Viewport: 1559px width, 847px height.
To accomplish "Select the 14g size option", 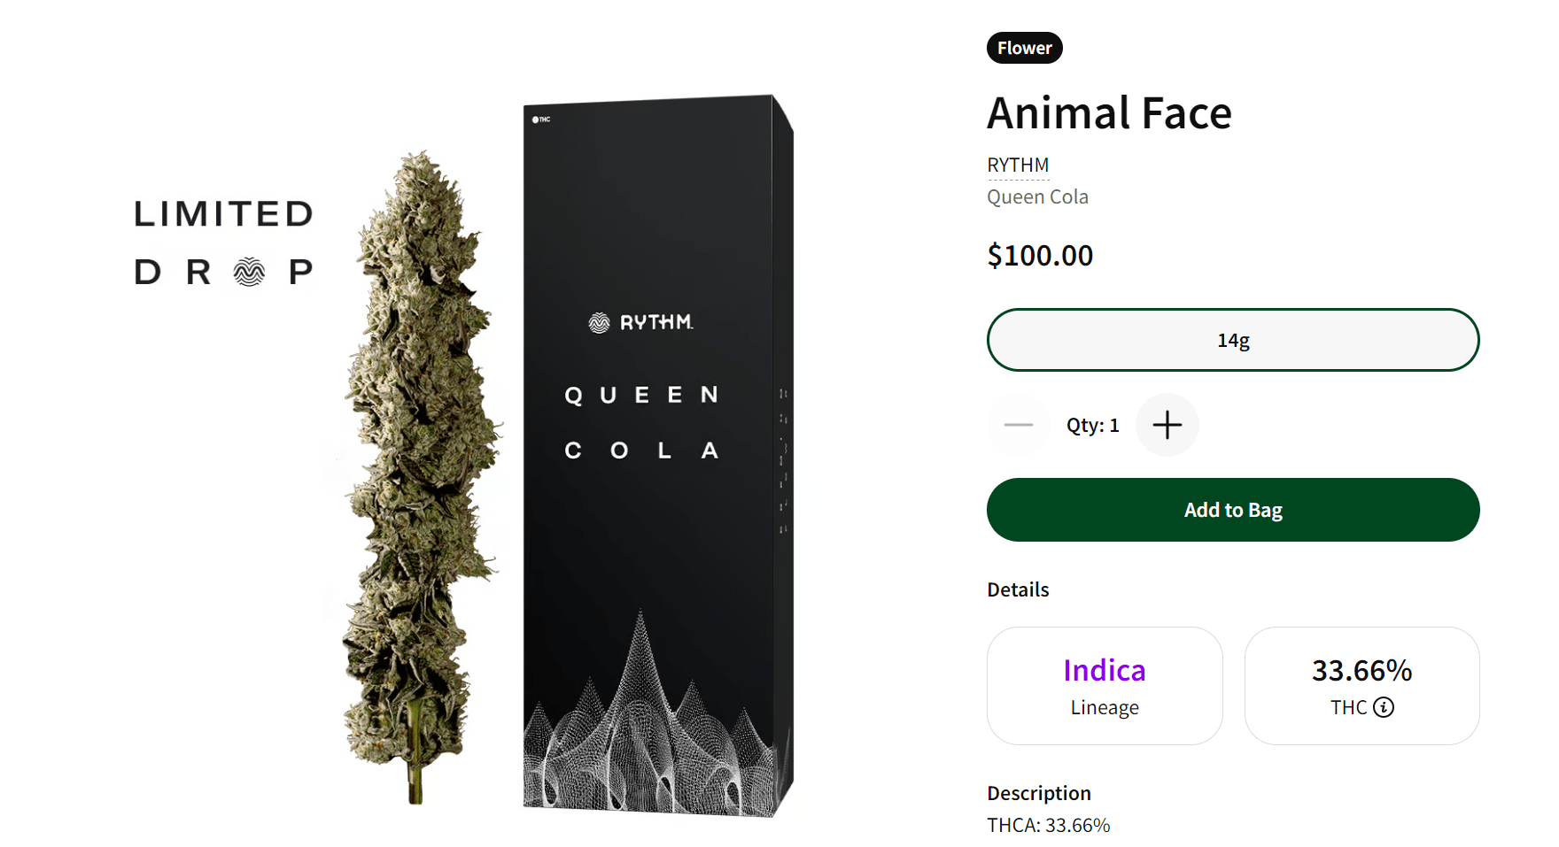I will point(1233,340).
